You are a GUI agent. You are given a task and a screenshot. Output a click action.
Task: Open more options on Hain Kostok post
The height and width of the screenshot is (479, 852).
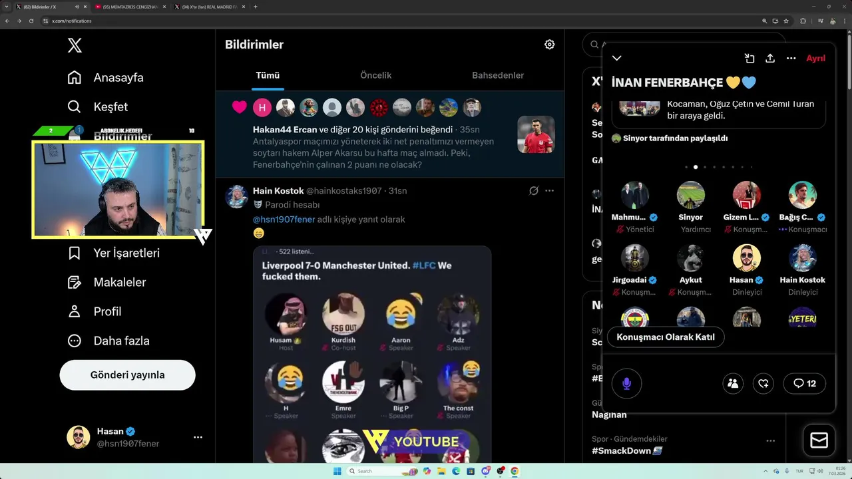point(549,191)
